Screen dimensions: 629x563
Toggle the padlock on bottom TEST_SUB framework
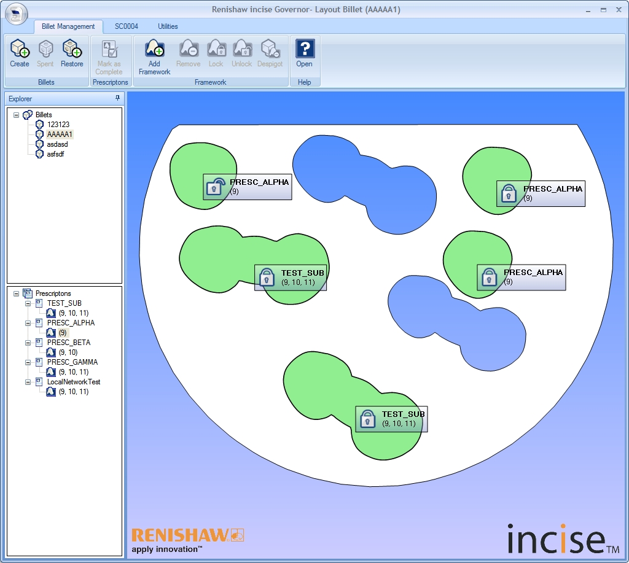(x=367, y=419)
